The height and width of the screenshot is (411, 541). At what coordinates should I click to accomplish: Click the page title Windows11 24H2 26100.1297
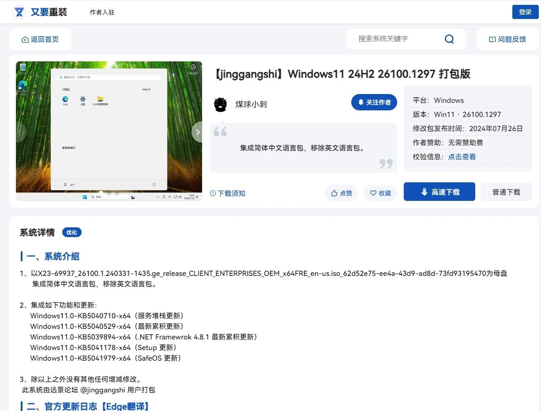(341, 74)
